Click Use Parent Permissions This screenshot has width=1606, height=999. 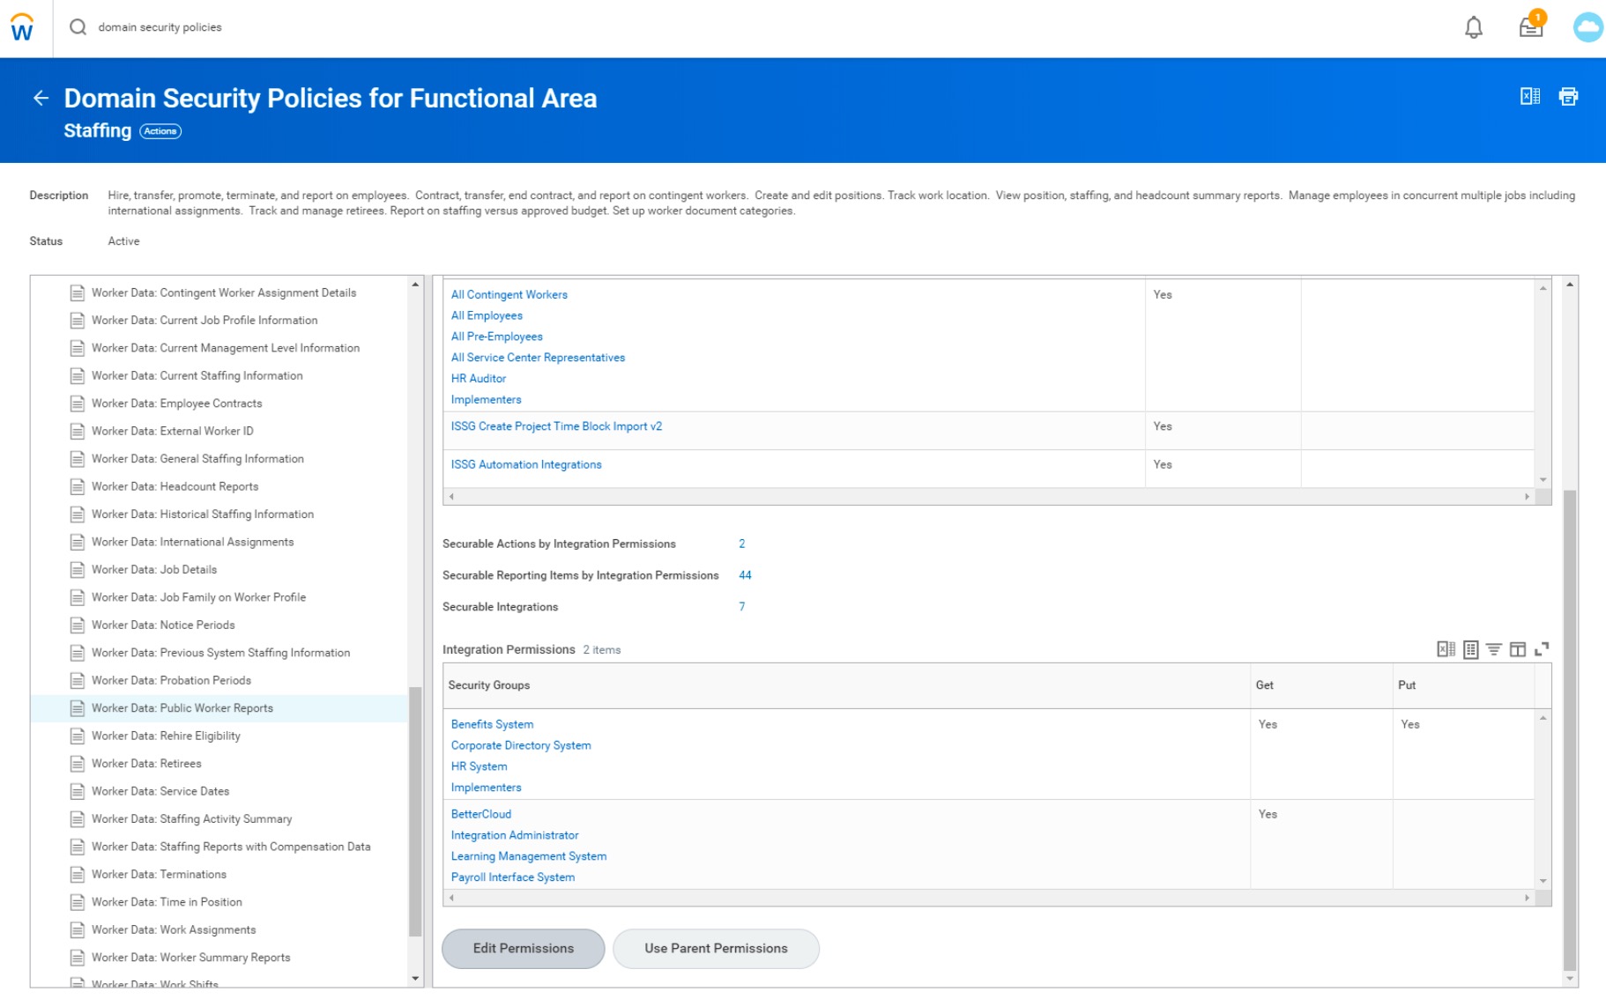pos(716,948)
